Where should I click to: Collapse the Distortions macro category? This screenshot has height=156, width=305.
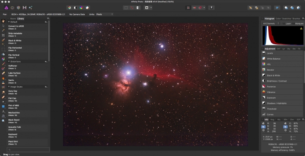point(9,61)
